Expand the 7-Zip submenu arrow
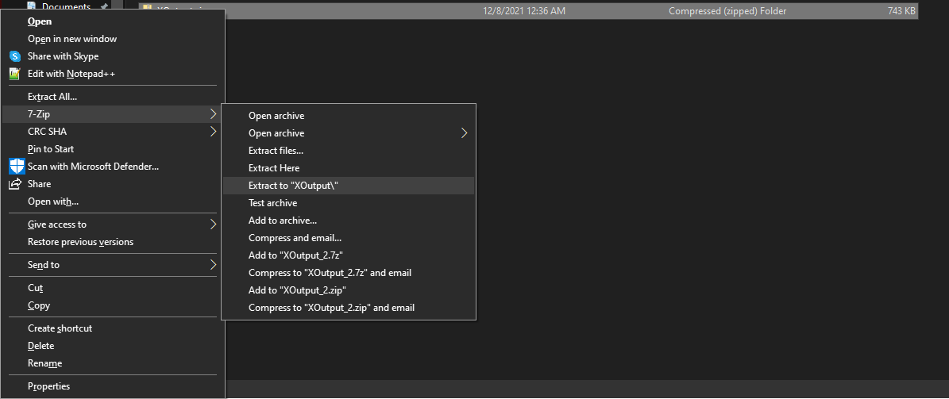 click(213, 114)
